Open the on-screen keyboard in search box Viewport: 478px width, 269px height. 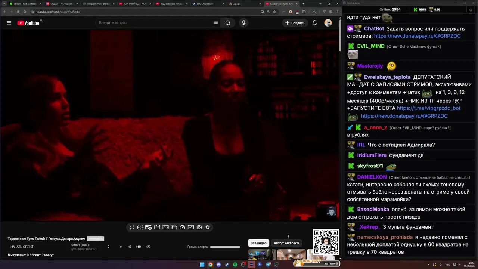pos(216,23)
